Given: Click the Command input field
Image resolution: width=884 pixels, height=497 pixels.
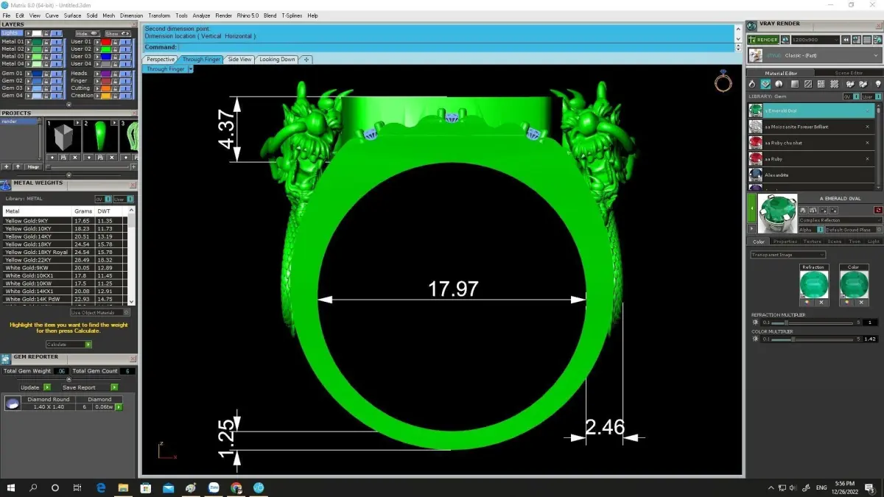Looking at the screenshot, I should (456, 47).
